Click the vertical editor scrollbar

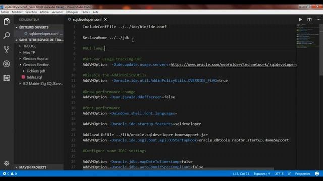tap(321, 50)
